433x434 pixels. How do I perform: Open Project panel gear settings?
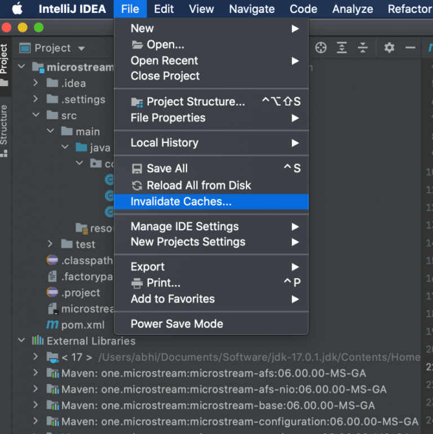point(389,48)
